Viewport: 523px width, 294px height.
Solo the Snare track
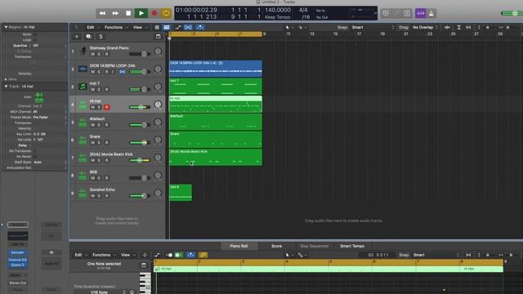(x=100, y=142)
